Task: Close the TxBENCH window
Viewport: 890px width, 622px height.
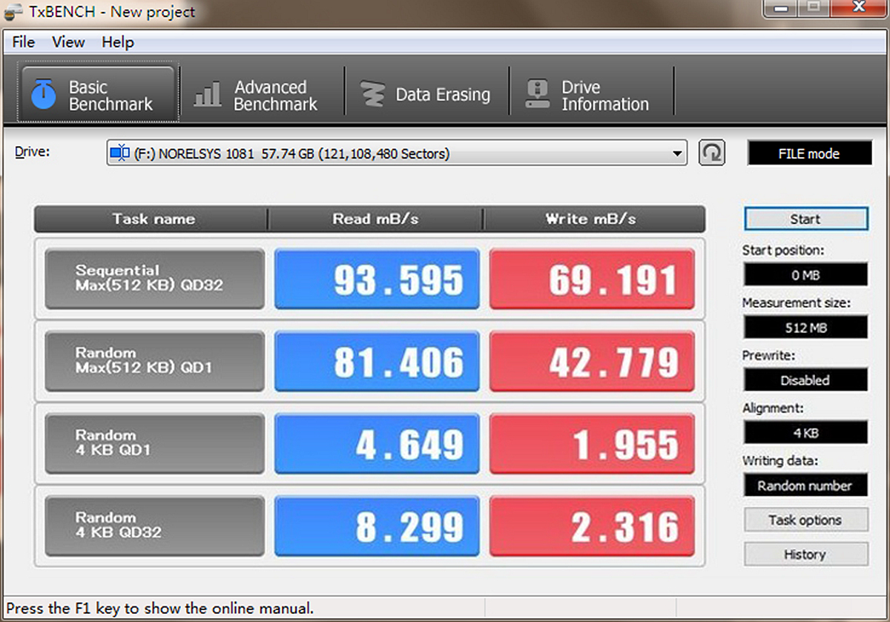Action: 860,8
